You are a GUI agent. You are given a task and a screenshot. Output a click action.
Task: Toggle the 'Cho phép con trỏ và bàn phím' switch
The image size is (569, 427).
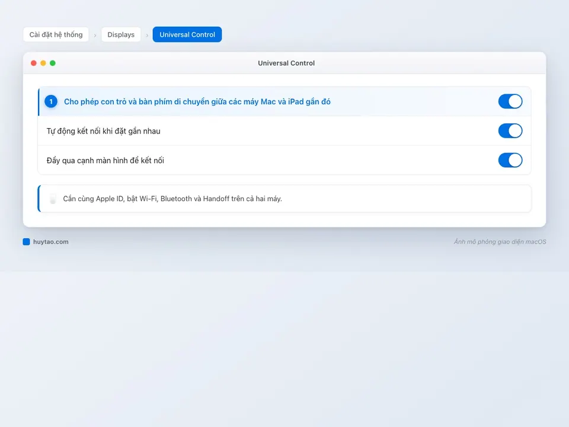pos(510,101)
